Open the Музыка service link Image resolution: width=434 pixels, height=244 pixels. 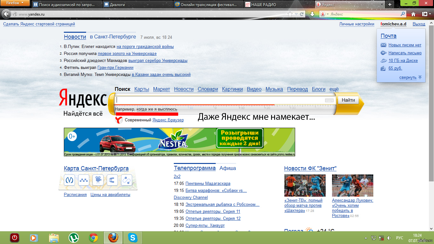click(x=274, y=89)
